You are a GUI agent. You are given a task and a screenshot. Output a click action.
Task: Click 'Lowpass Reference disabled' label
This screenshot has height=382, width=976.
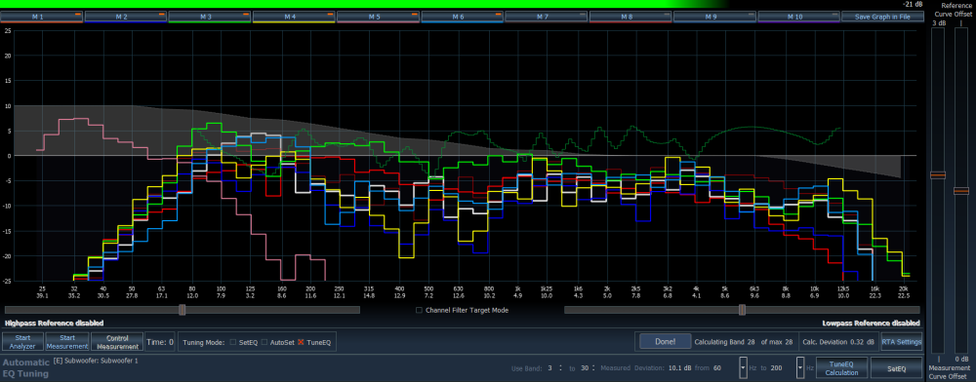[871, 323]
